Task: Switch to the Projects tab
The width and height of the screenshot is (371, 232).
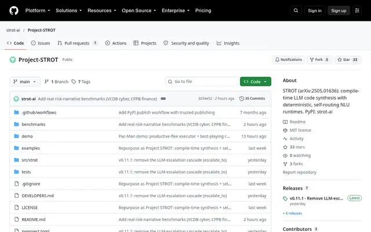Action: tap(145, 43)
